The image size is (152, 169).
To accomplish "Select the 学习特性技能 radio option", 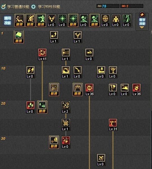I will (33, 7).
